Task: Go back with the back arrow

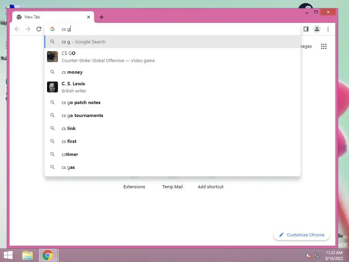Action: click(x=17, y=29)
